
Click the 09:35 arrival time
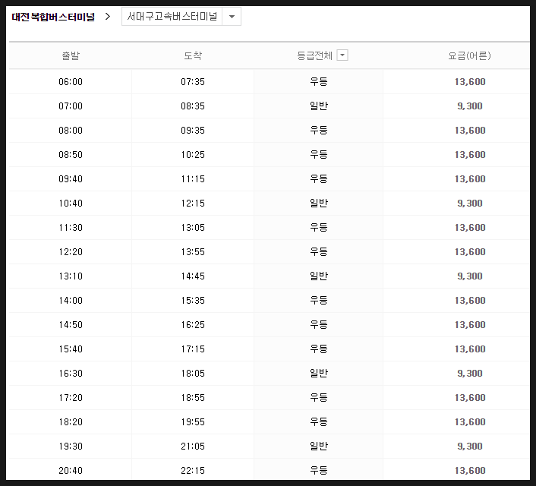193,131
